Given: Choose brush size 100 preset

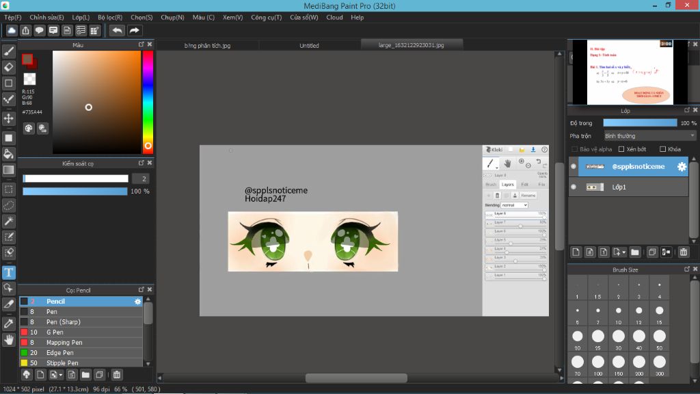Looking at the screenshot, I should (x=597, y=365).
